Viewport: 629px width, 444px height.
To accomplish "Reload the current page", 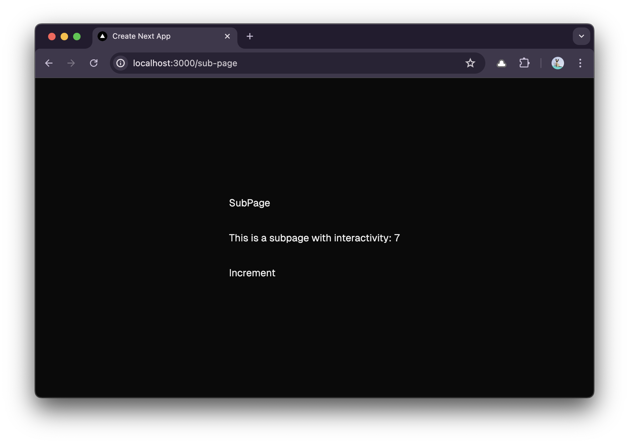I will [x=94, y=63].
